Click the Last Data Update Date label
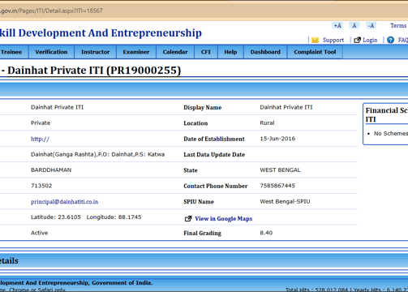 click(x=214, y=155)
